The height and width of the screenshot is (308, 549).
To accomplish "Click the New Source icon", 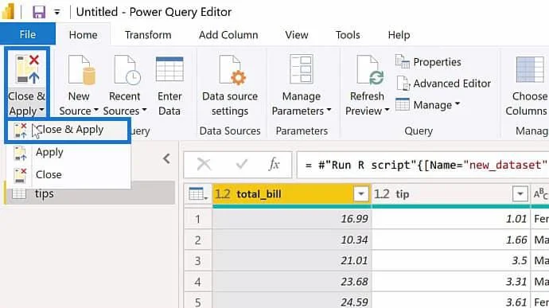I will coord(82,70).
